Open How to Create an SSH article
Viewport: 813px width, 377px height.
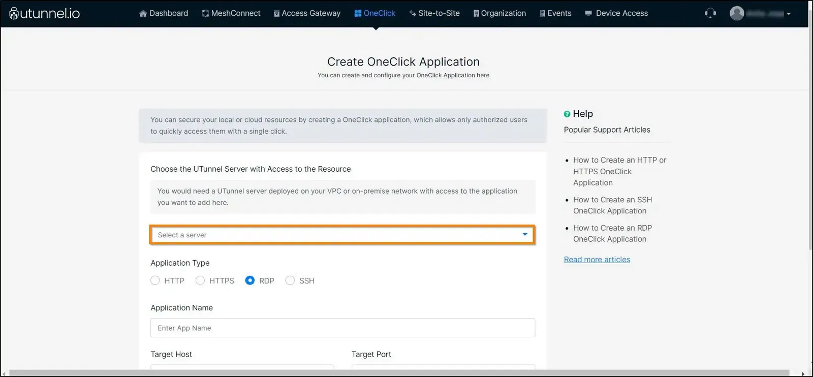[612, 205]
